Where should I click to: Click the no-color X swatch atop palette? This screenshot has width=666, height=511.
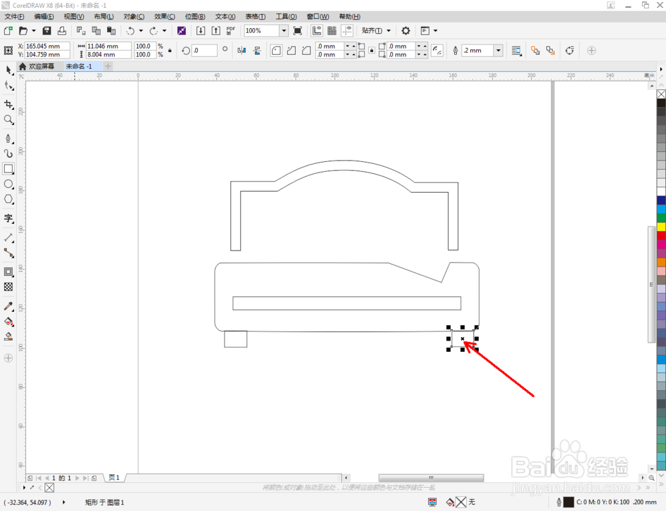pyautogui.click(x=661, y=94)
